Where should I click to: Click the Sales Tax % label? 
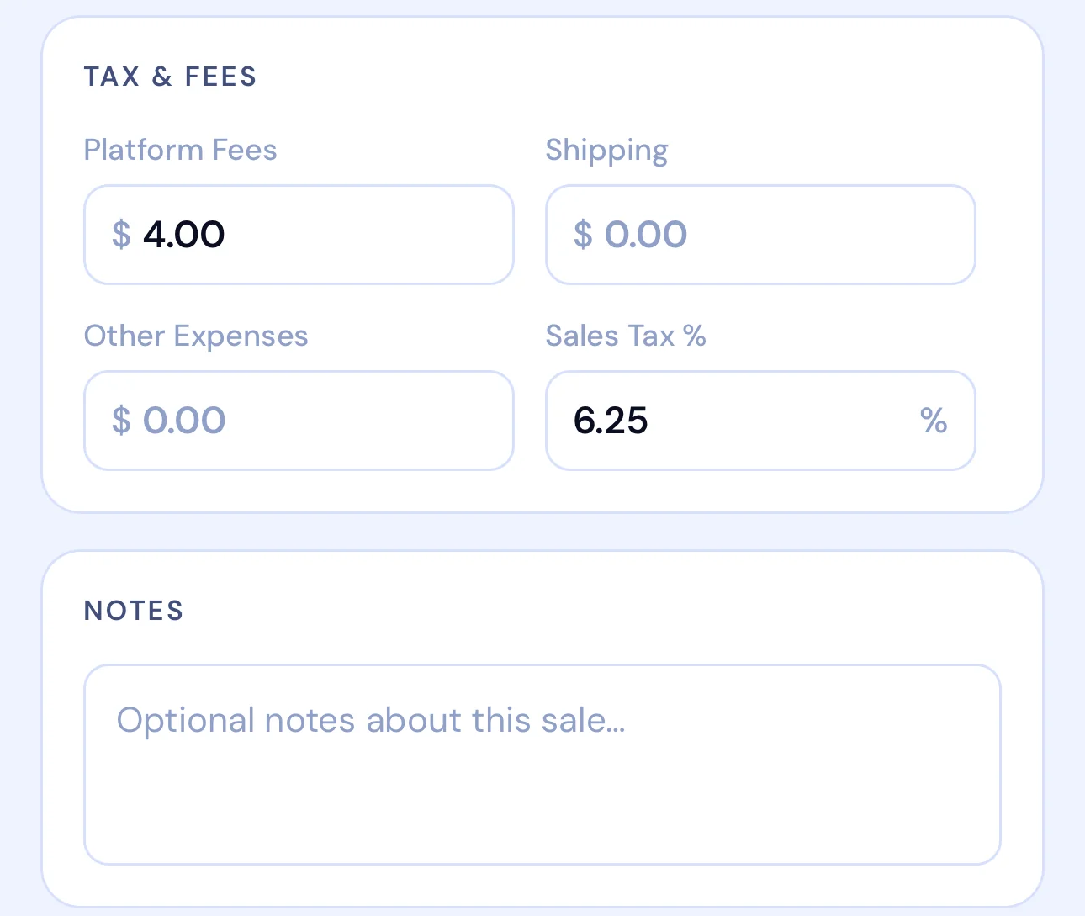pos(625,336)
